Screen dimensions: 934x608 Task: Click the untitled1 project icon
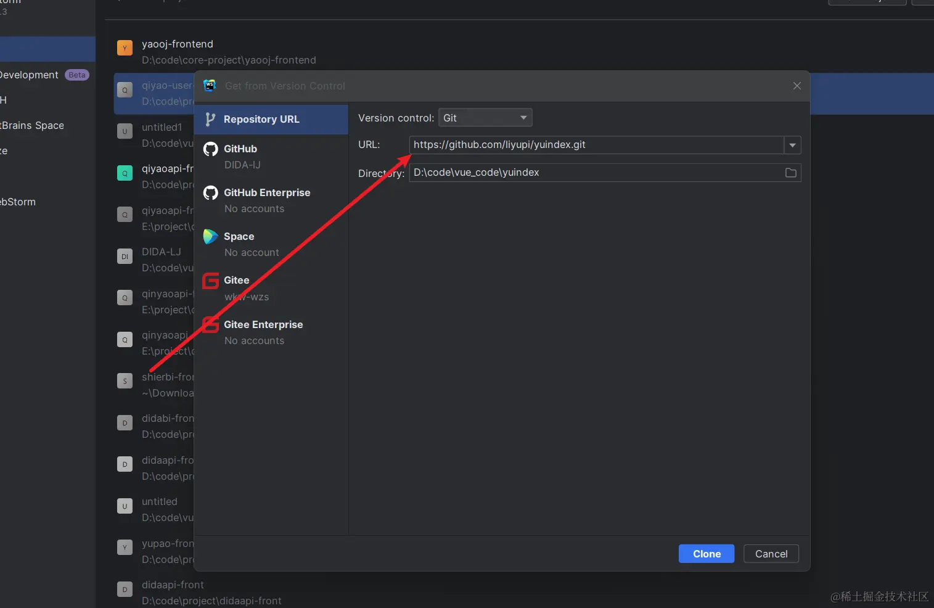click(x=125, y=131)
